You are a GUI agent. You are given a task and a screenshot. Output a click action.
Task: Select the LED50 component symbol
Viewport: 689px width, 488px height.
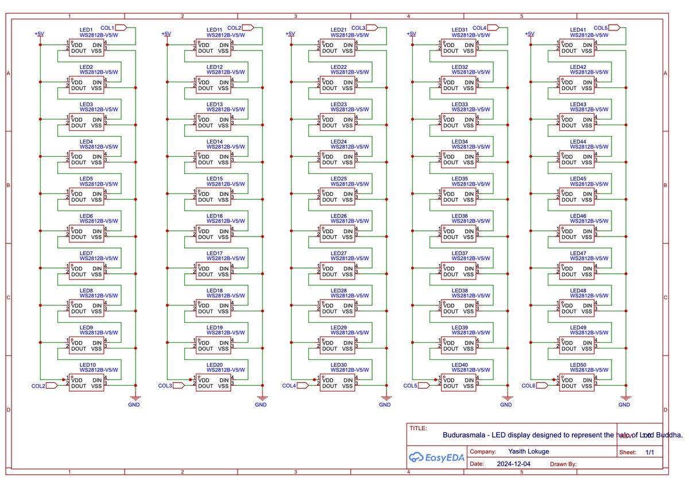point(577,383)
